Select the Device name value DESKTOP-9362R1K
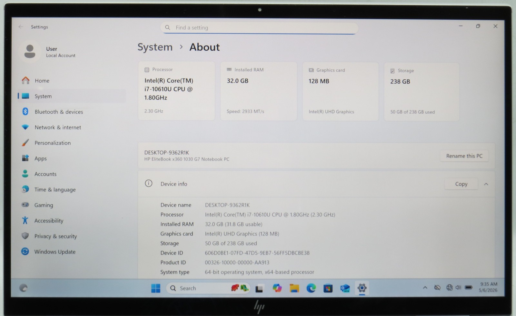 pyautogui.click(x=227, y=205)
